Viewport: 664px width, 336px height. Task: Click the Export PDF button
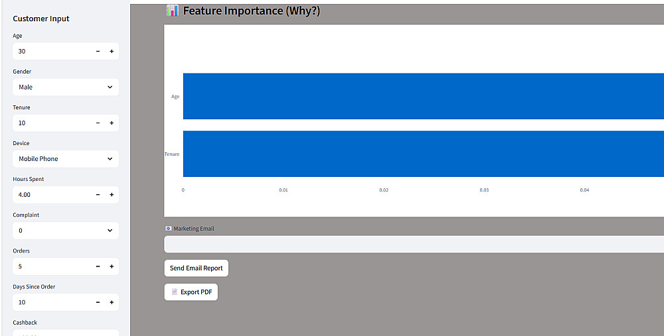coord(191,292)
